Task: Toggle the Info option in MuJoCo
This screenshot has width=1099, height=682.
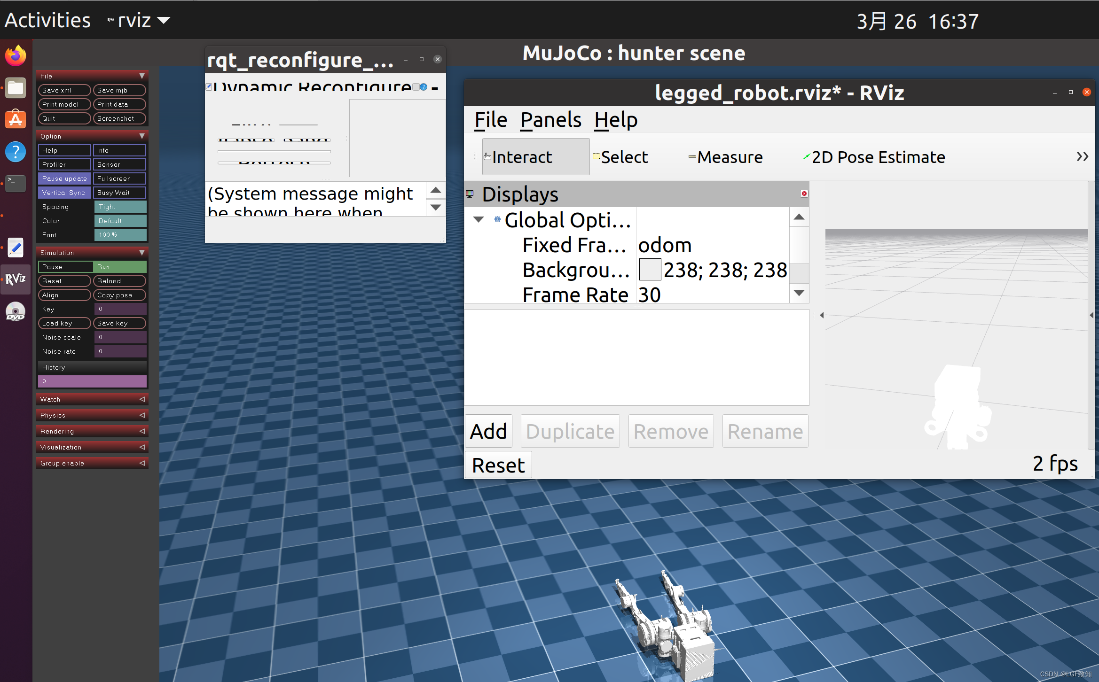Action: [x=119, y=150]
